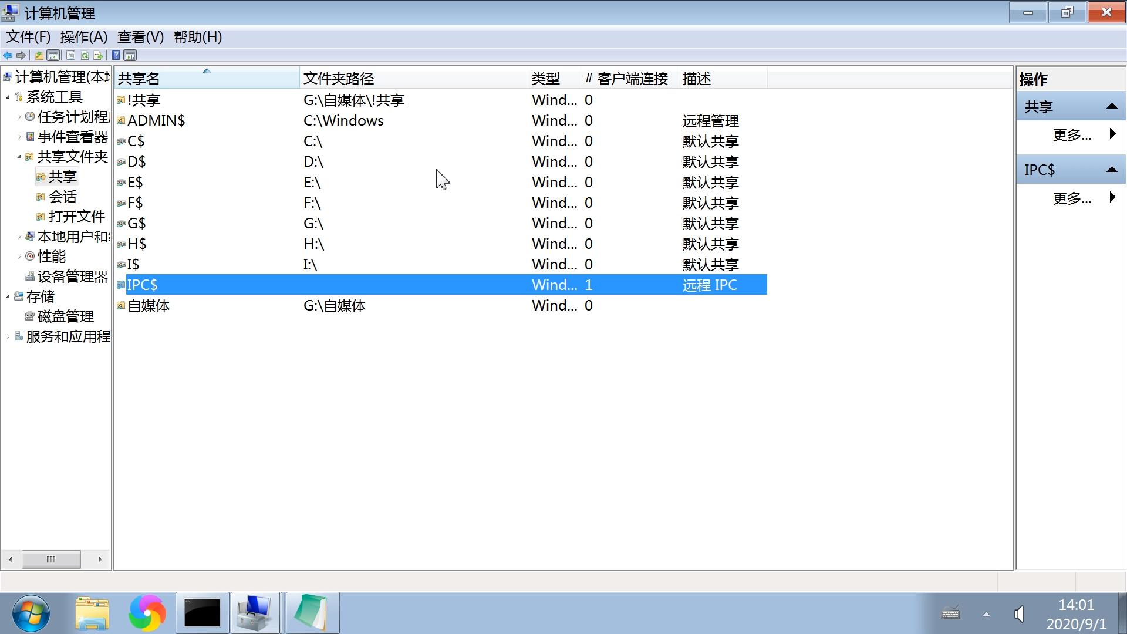The image size is (1127, 634).
Task: Collapse the 共享 actions section header arrow
Action: tap(1111, 106)
